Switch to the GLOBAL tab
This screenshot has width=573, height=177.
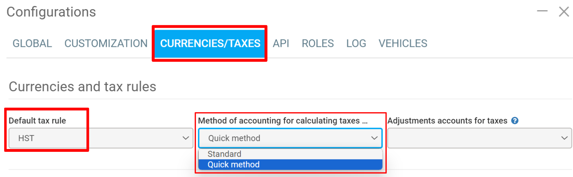[32, 43]
